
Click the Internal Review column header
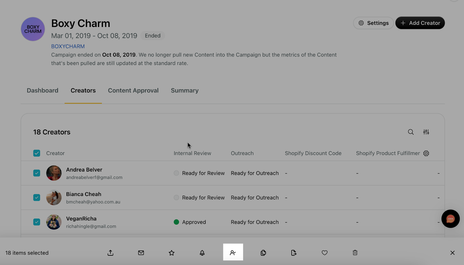pyautogui.click(x=192, y=153)
